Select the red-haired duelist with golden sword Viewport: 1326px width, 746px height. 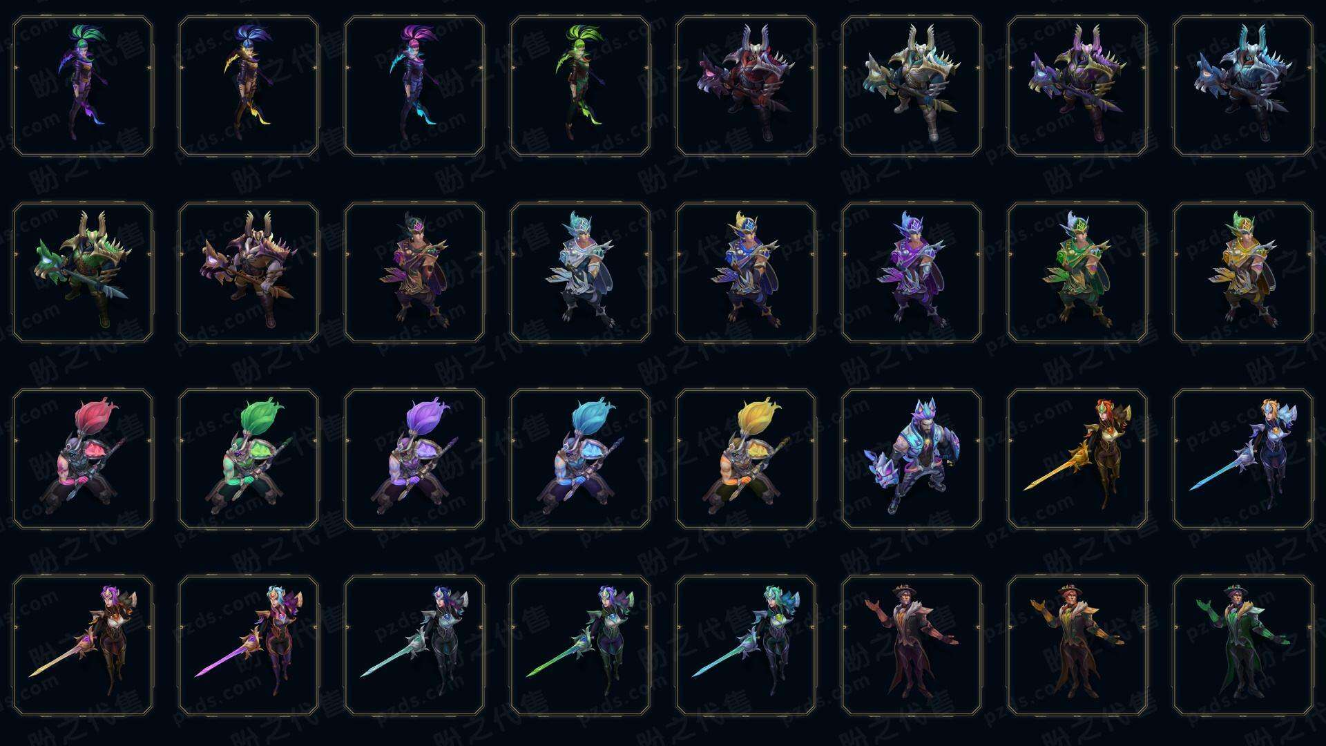(1077, 459)
